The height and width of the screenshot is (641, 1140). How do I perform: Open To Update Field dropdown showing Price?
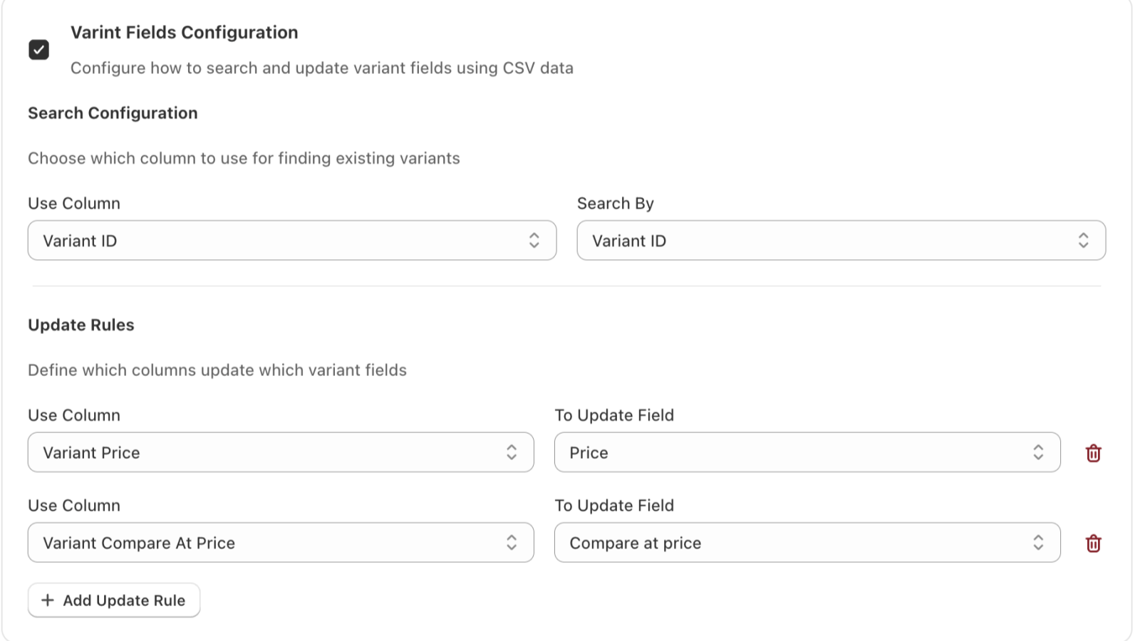[807, 452]
